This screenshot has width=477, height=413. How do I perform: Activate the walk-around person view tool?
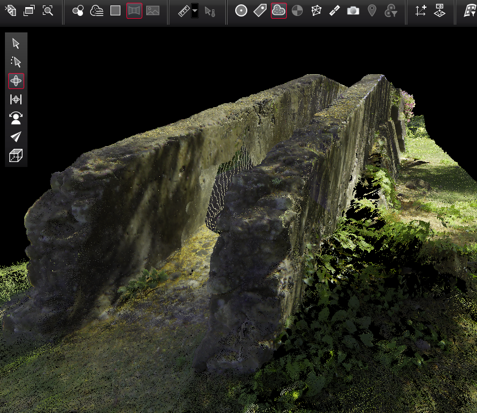16,118
